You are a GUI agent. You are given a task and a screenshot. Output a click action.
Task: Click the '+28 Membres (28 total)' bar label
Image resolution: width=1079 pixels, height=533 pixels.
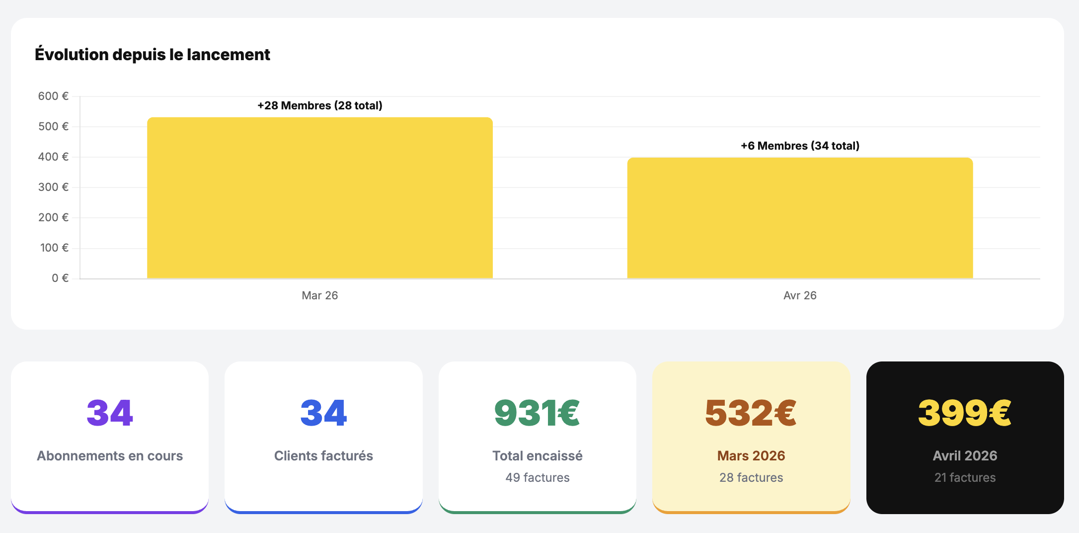pos(319,105)
